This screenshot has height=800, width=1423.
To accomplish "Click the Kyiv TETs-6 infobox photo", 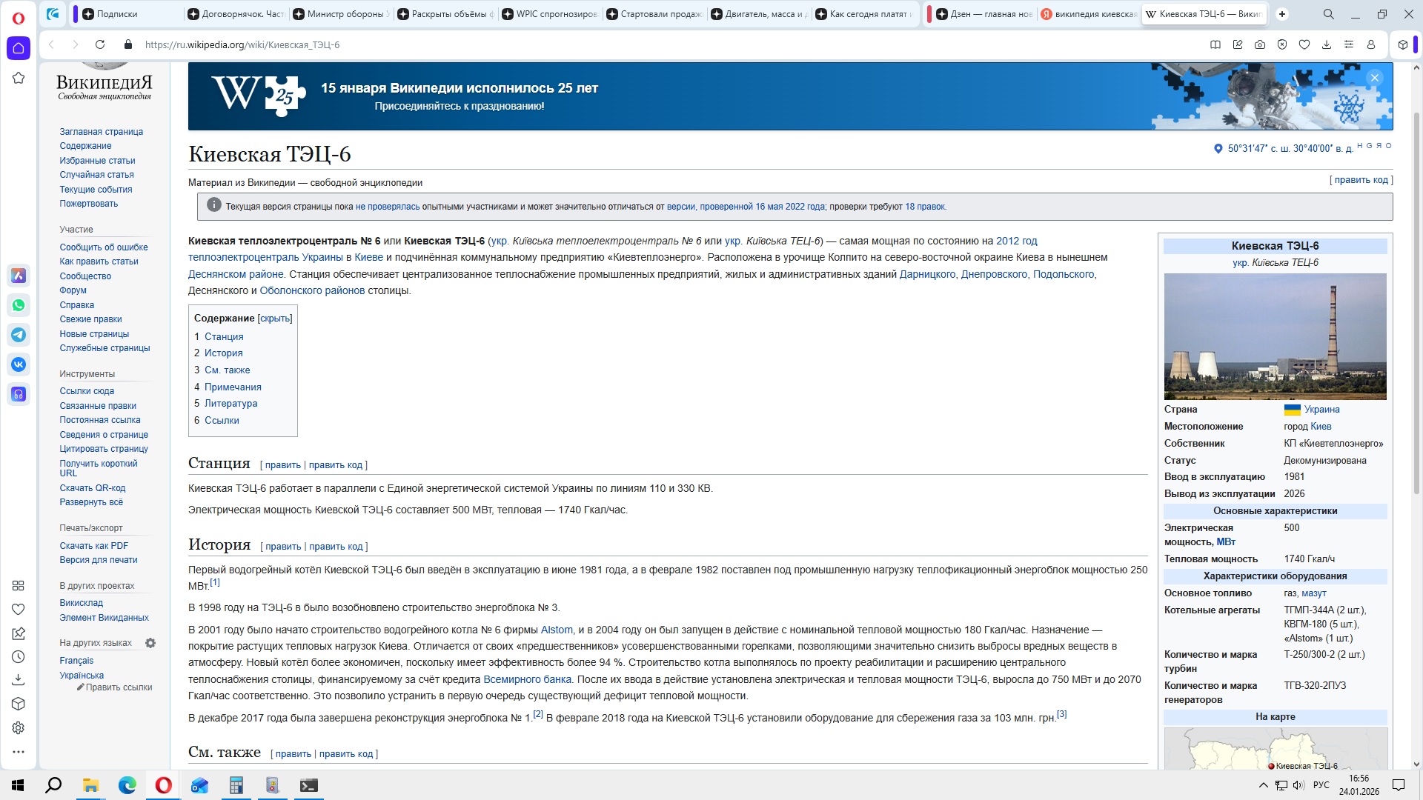I will click(1275, 336).
